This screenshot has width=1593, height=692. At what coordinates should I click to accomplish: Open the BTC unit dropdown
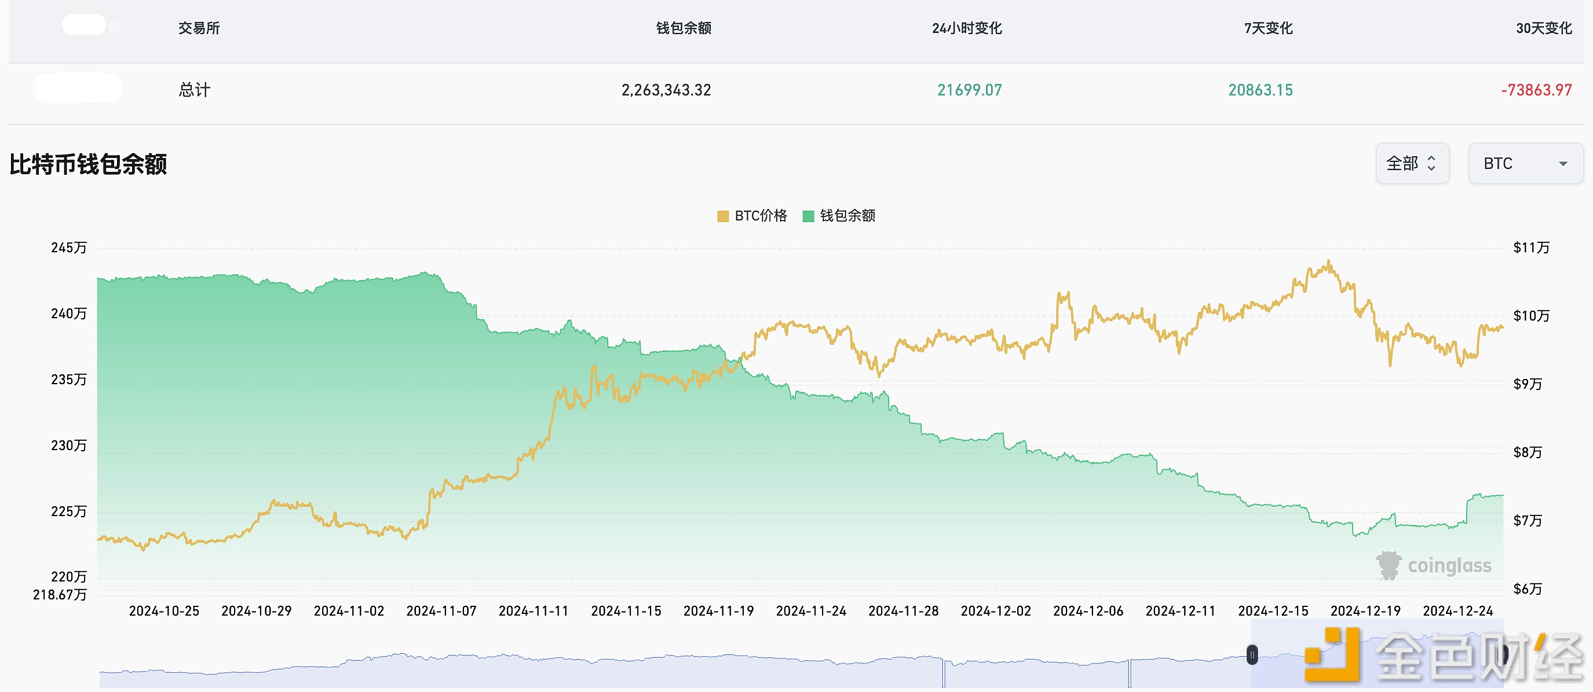click(1525, 163)
